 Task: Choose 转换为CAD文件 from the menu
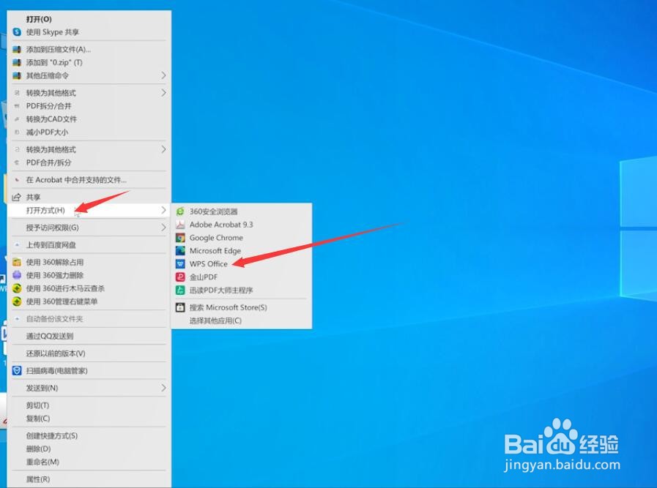89,119
